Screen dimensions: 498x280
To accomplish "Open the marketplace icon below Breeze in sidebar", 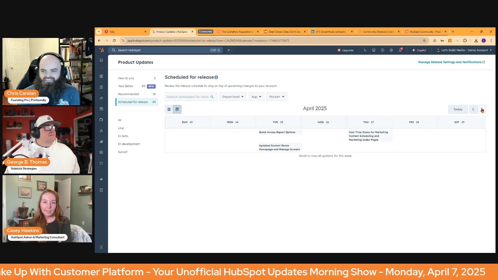I will click(x=101, y=190).
